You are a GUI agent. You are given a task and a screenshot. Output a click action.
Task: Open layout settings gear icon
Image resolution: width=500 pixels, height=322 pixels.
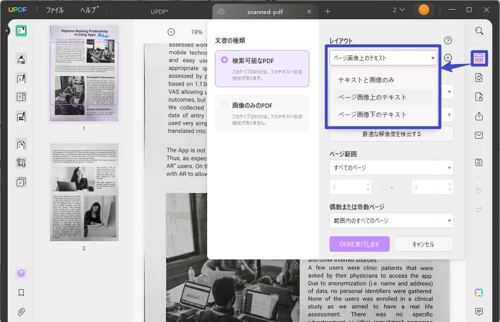click(448, 58)
